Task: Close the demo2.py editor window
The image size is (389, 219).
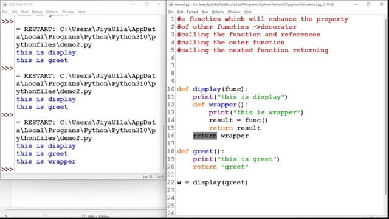Action: click(x=382, y=4)
